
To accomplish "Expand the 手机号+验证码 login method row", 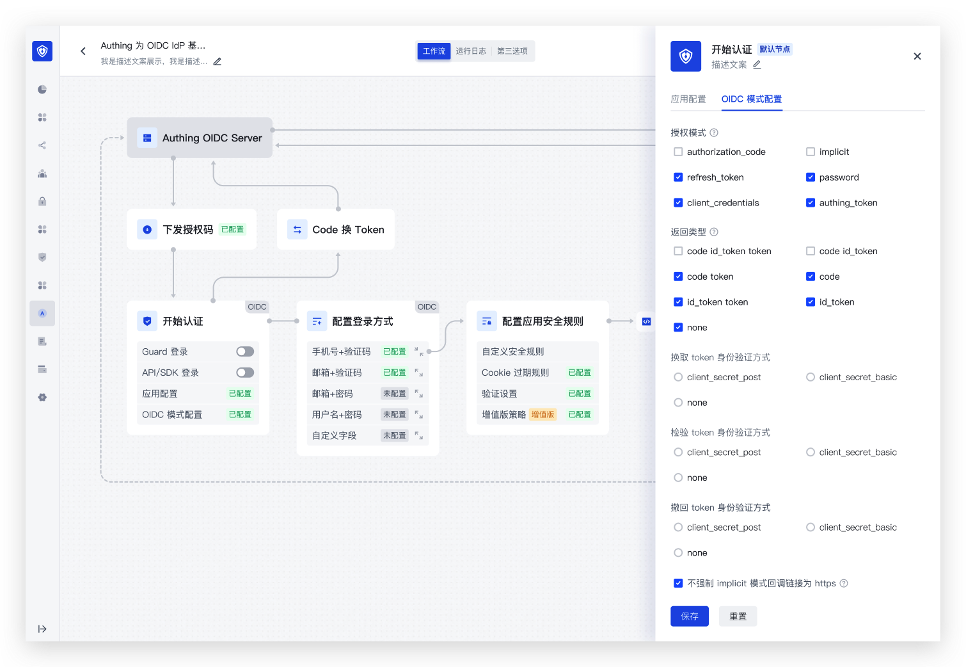I will point(419,351).
